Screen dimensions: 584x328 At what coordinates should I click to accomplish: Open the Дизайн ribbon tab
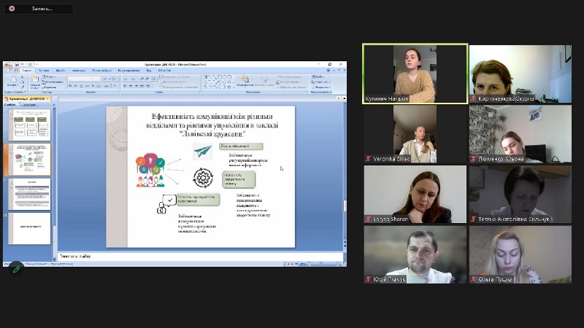pyautogui.click(x=61, y=70)
